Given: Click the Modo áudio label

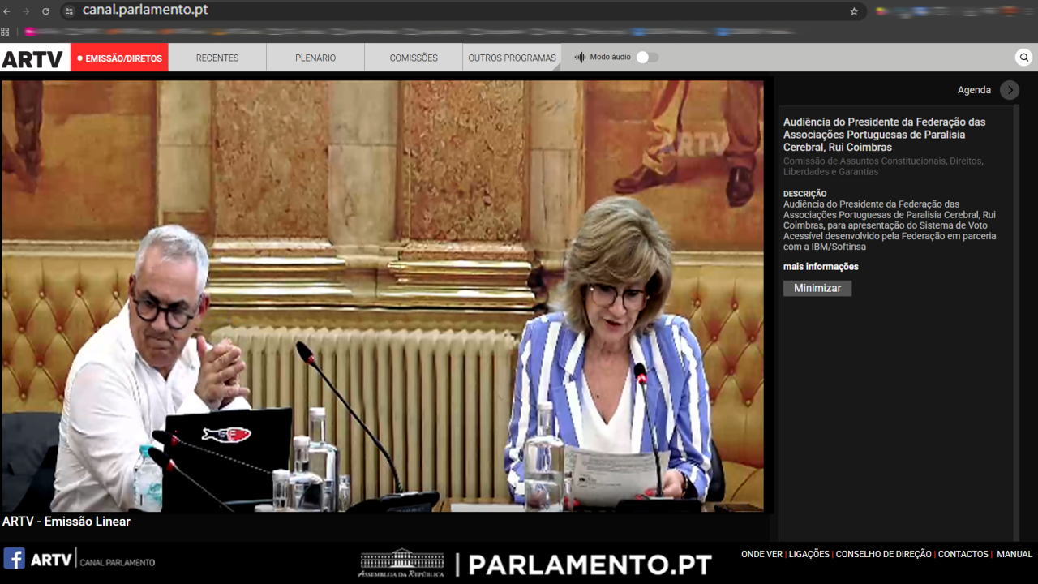Looking at the screenshot, I should tap(610, 58).
